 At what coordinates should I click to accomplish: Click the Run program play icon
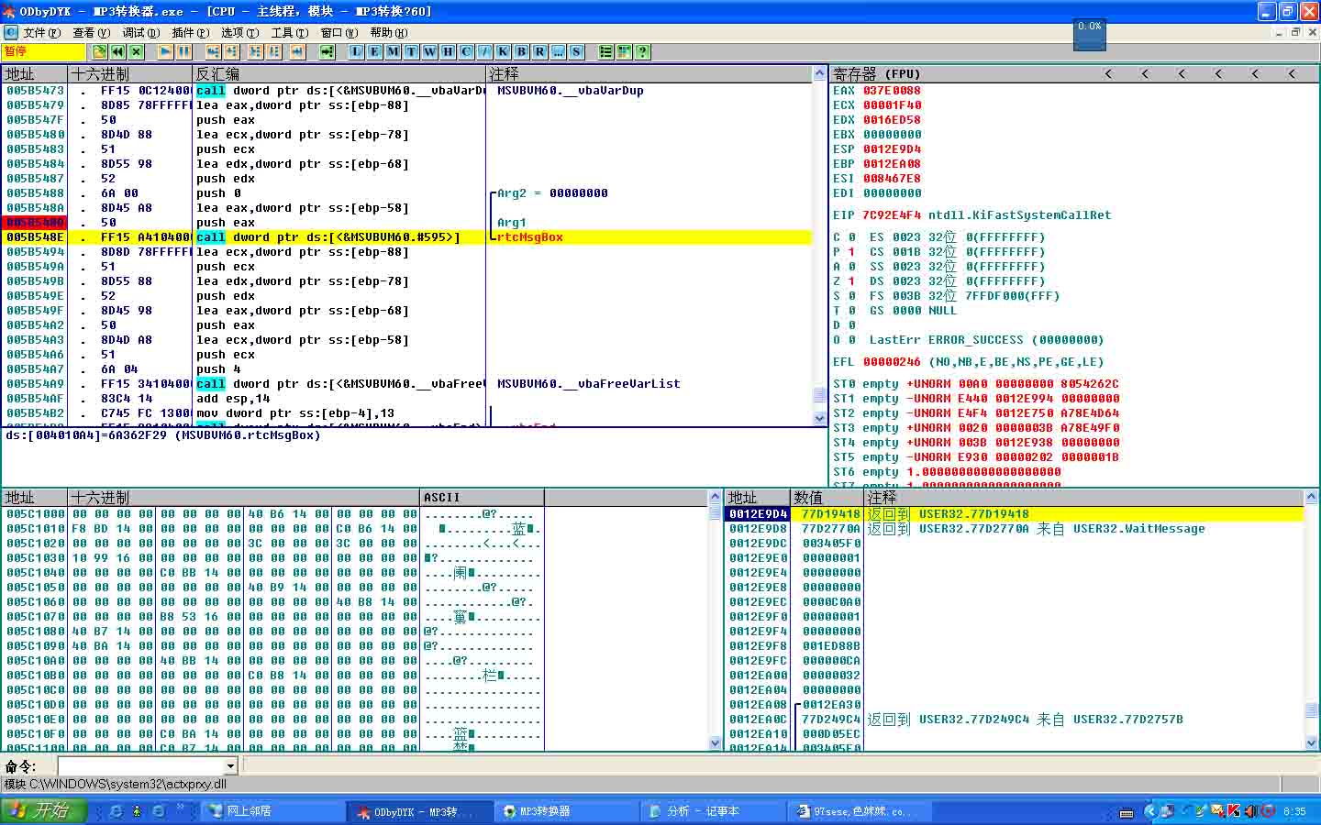(x=165, y=52)
